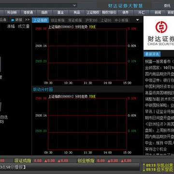Open the 09:18 佳禾智能 alert
Image resolution: width=174 pixels, height=174 pixels.
159,170
